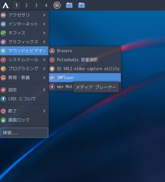Expand the グラフィックス submenu arrow
The height and width of the screenshot is (182, 165).
click(44, 42)
